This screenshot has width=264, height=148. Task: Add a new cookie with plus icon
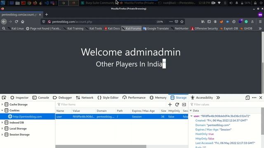tap(170, 104)
